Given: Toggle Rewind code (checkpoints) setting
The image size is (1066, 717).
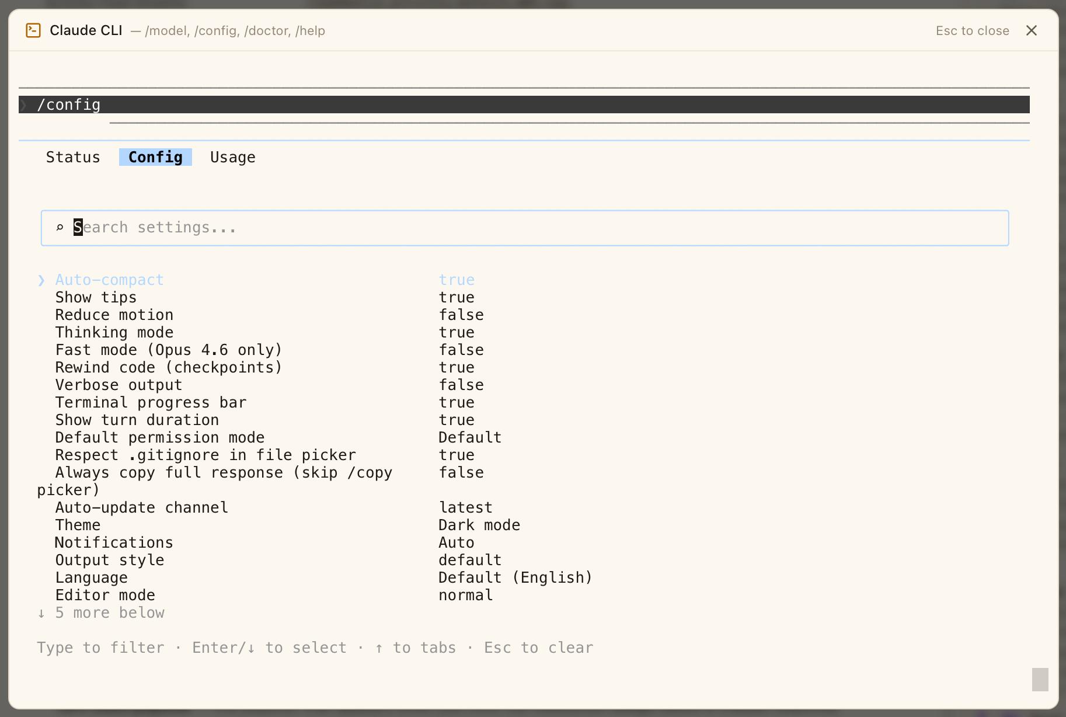Looking at the screenshot, I should (x=265, y=368).
